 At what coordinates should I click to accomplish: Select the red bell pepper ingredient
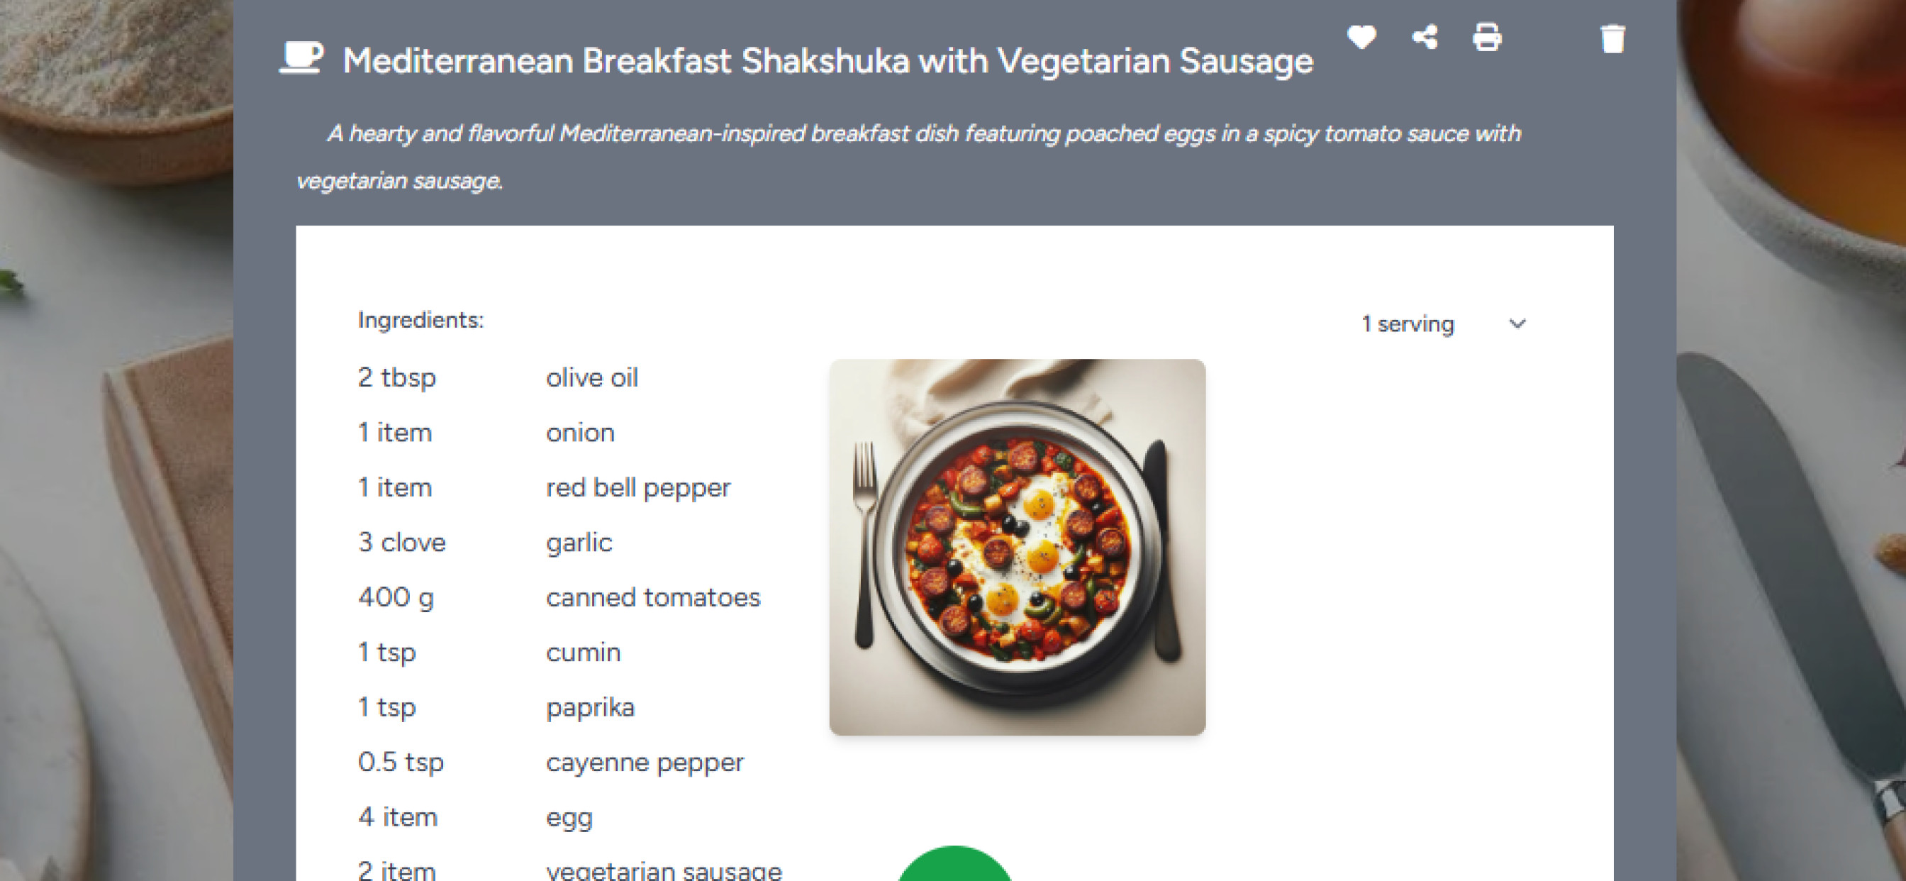[637, 488]
